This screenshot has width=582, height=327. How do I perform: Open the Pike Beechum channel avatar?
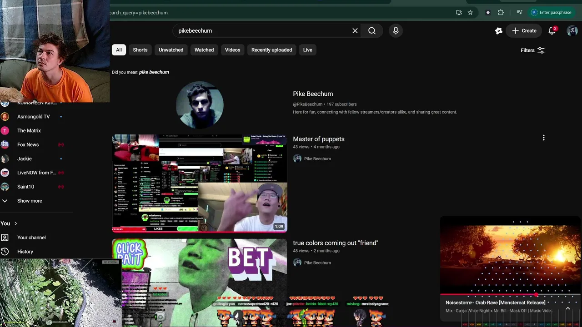click(x=200, y=105)
